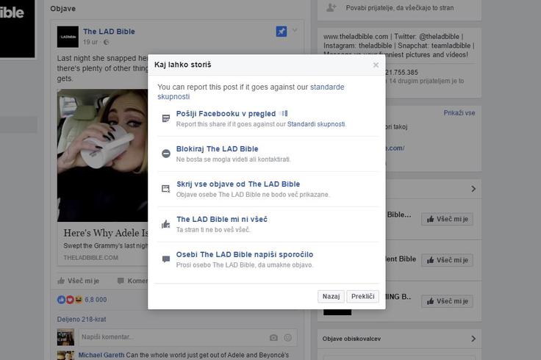Click the pinned post pin icon
Image resolution: width=541 pixels, height=360 pixels.
click(282, 32)
